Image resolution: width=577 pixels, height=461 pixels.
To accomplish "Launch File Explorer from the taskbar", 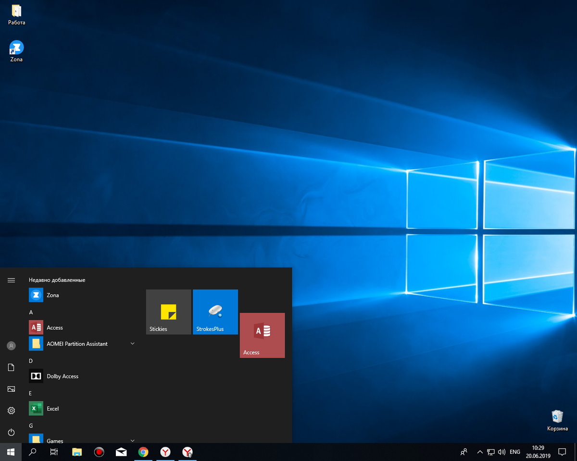I will pos(77,452).
